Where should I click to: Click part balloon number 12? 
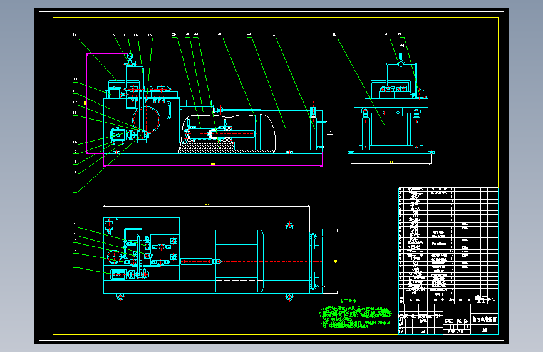point(75,102)
